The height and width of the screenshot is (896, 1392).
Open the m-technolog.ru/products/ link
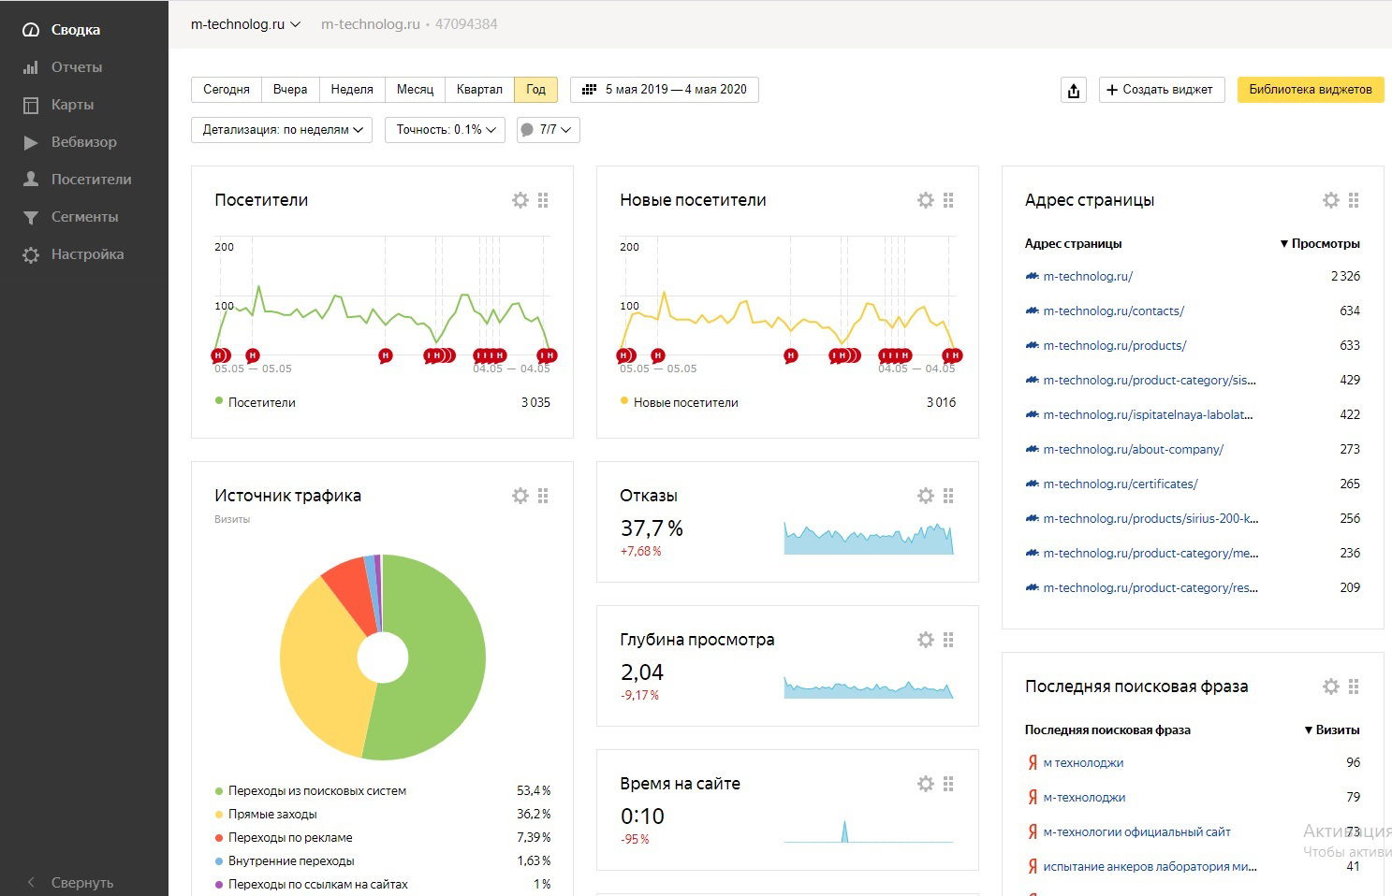point(1114,345)
